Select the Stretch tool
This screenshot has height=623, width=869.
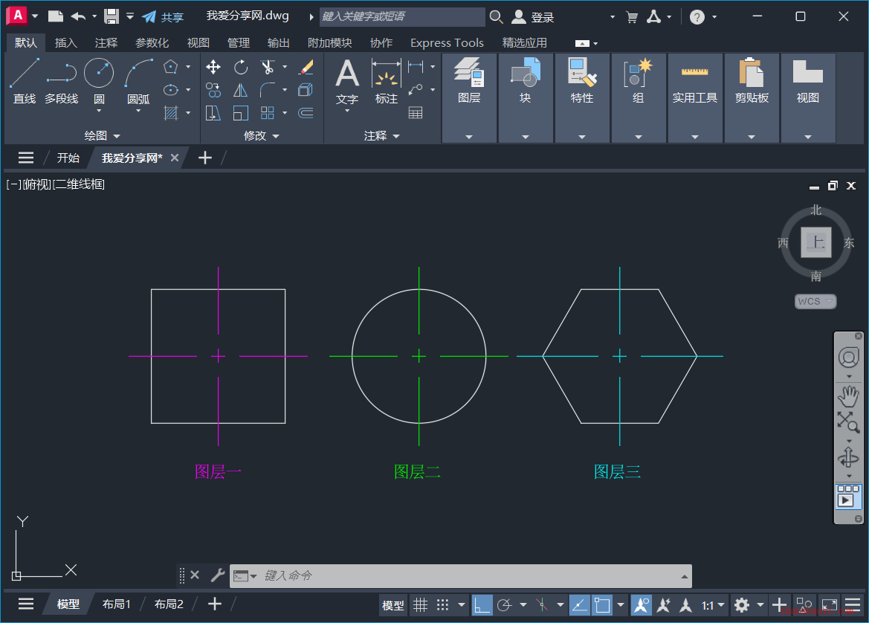[213, 113]
